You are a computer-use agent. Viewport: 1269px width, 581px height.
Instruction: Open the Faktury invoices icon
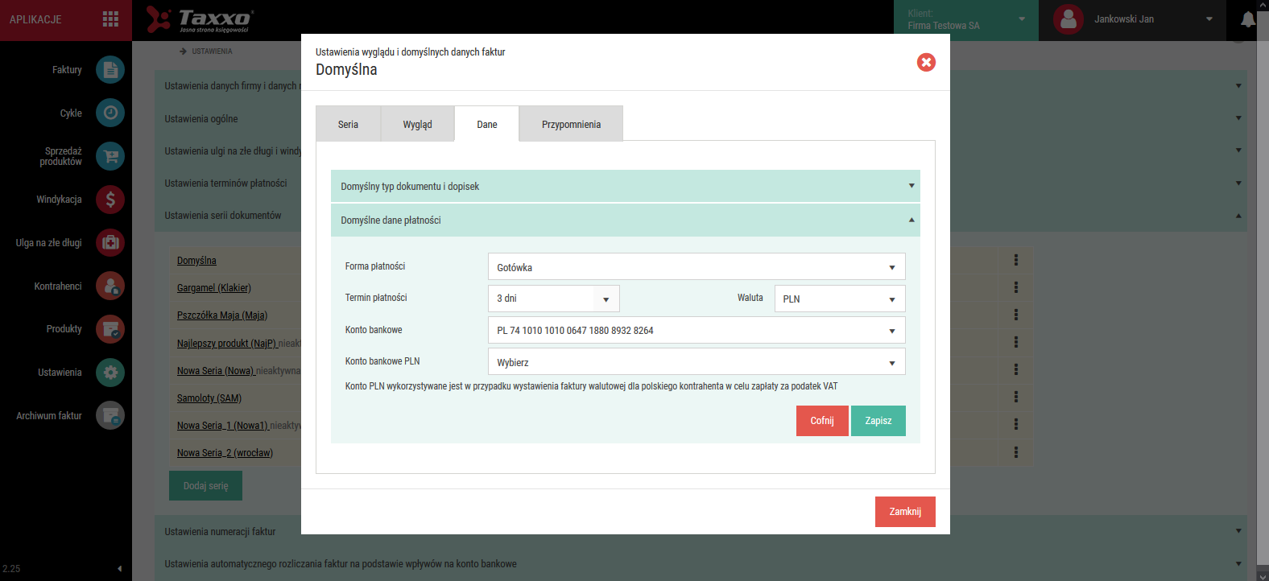click(x=110, y=70)
